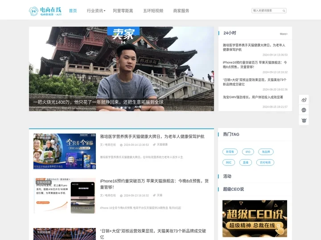Viewport: 321px width, 240px height.
Task: Go to 首页 navigation tab
Action: pos(73,11)
